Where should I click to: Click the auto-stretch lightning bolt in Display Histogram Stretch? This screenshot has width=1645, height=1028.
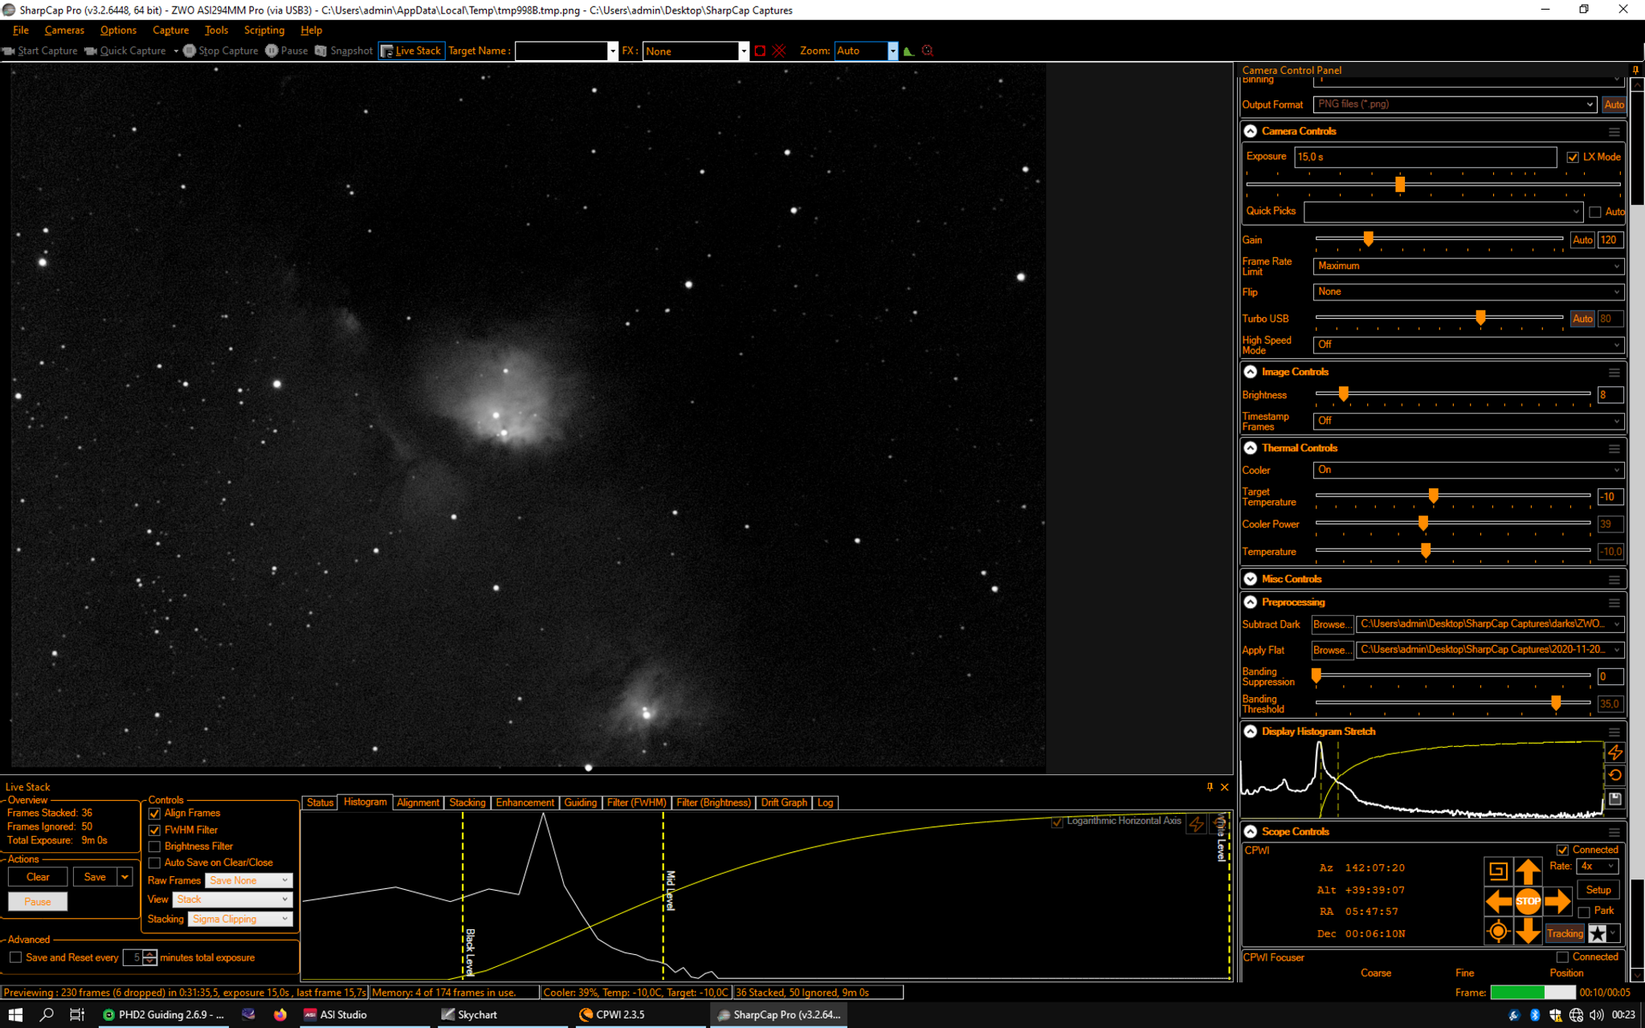(1614, 753)
